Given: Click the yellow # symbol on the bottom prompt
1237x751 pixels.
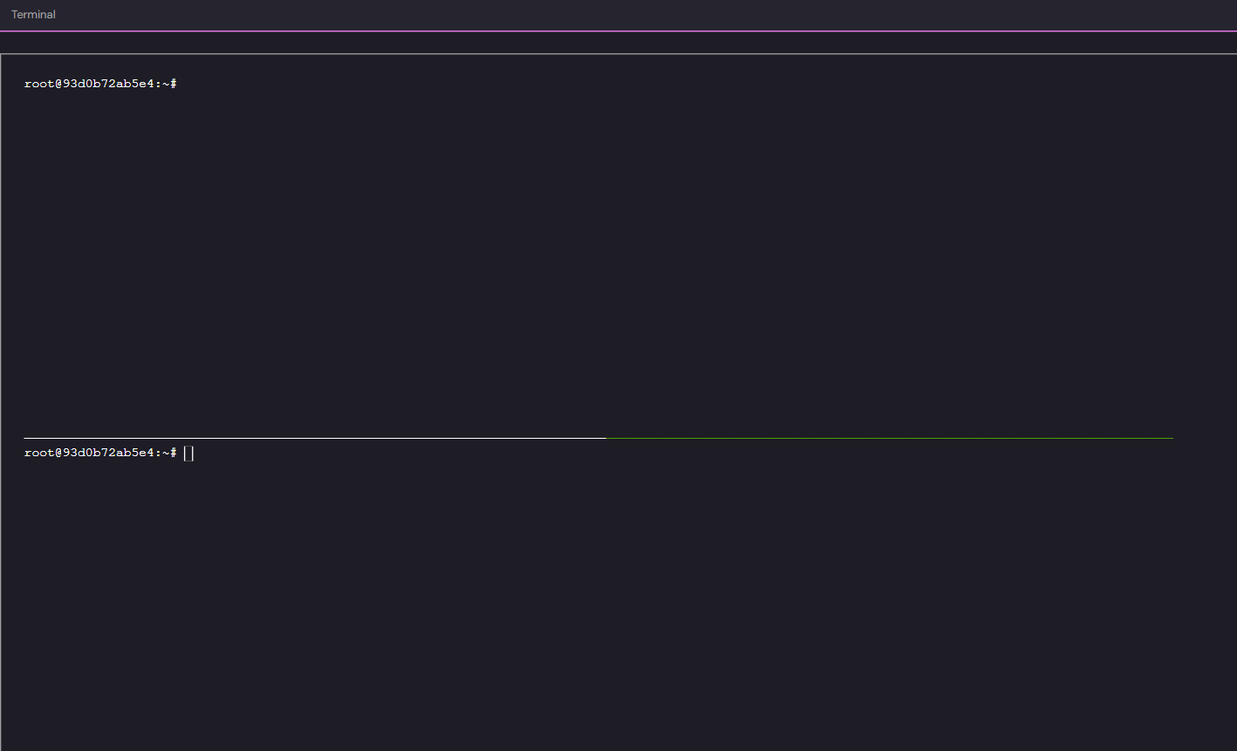Looking at the screenshot, I should pyautogui.click(x=173, y=453).
